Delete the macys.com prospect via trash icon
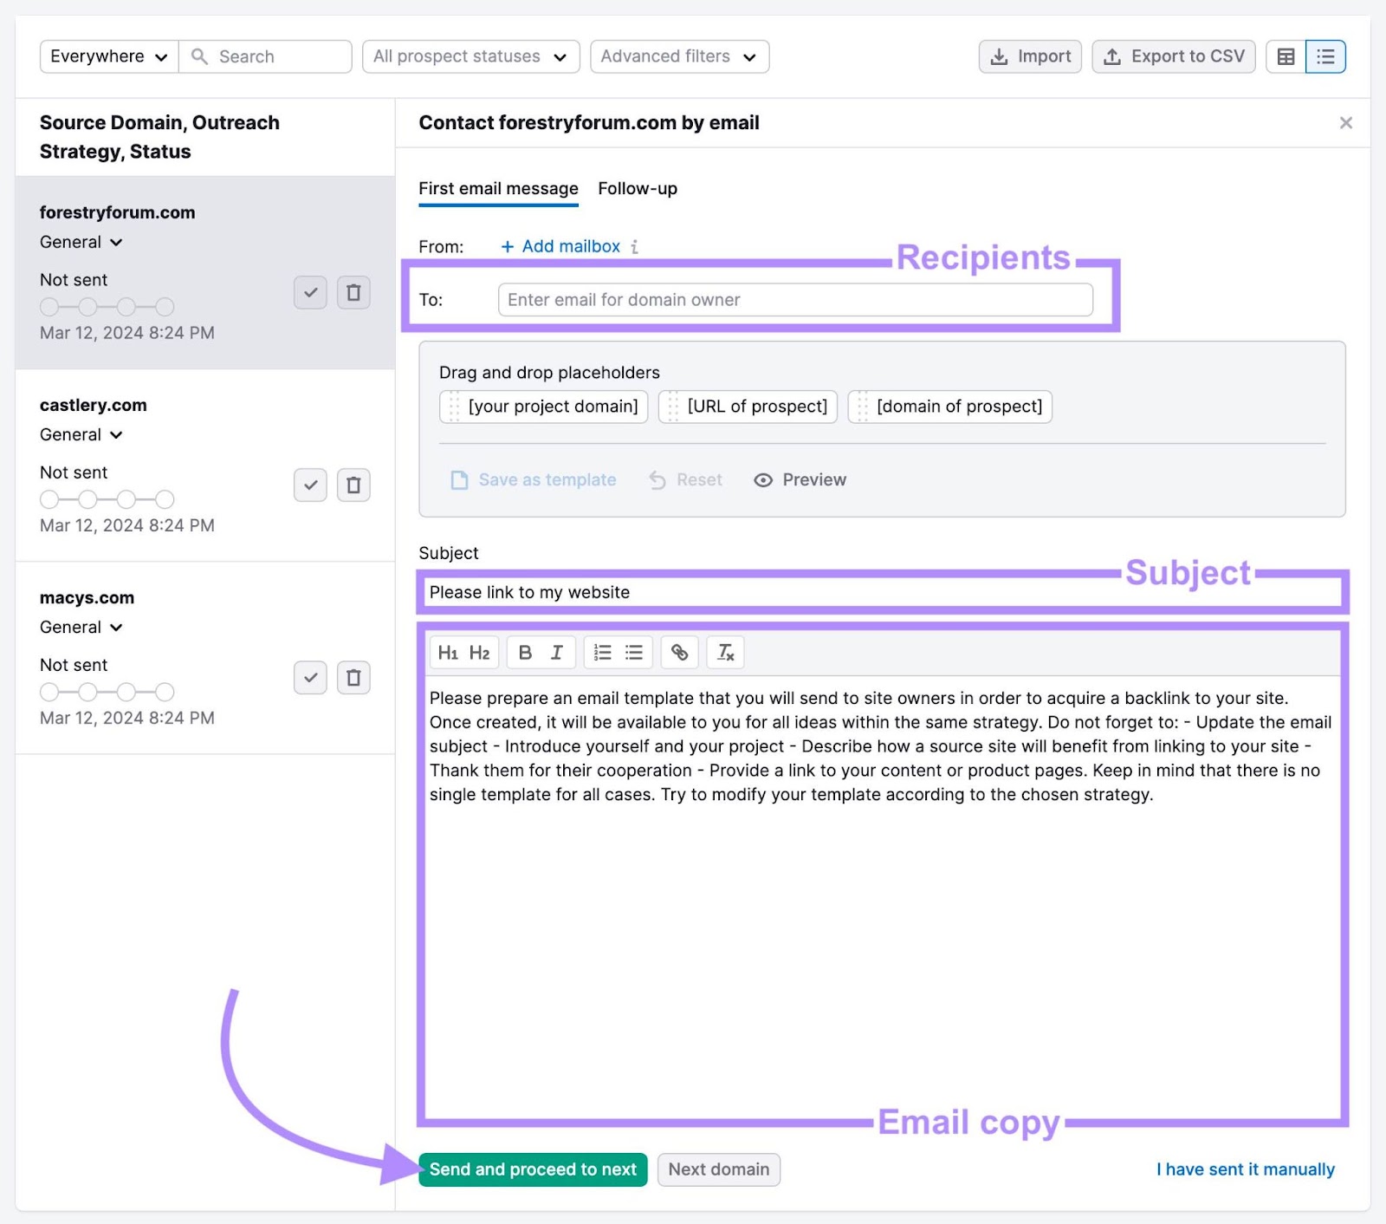This screenshot has width=1386, height=1224. tap(353, 677)
